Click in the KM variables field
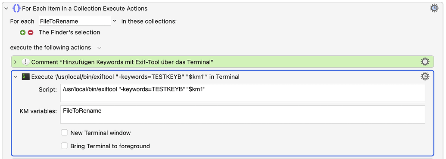 [243, 114]
